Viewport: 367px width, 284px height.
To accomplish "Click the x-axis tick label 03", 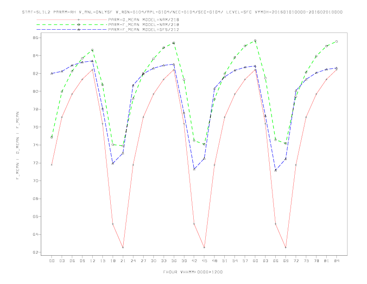I will pos(62,261).
